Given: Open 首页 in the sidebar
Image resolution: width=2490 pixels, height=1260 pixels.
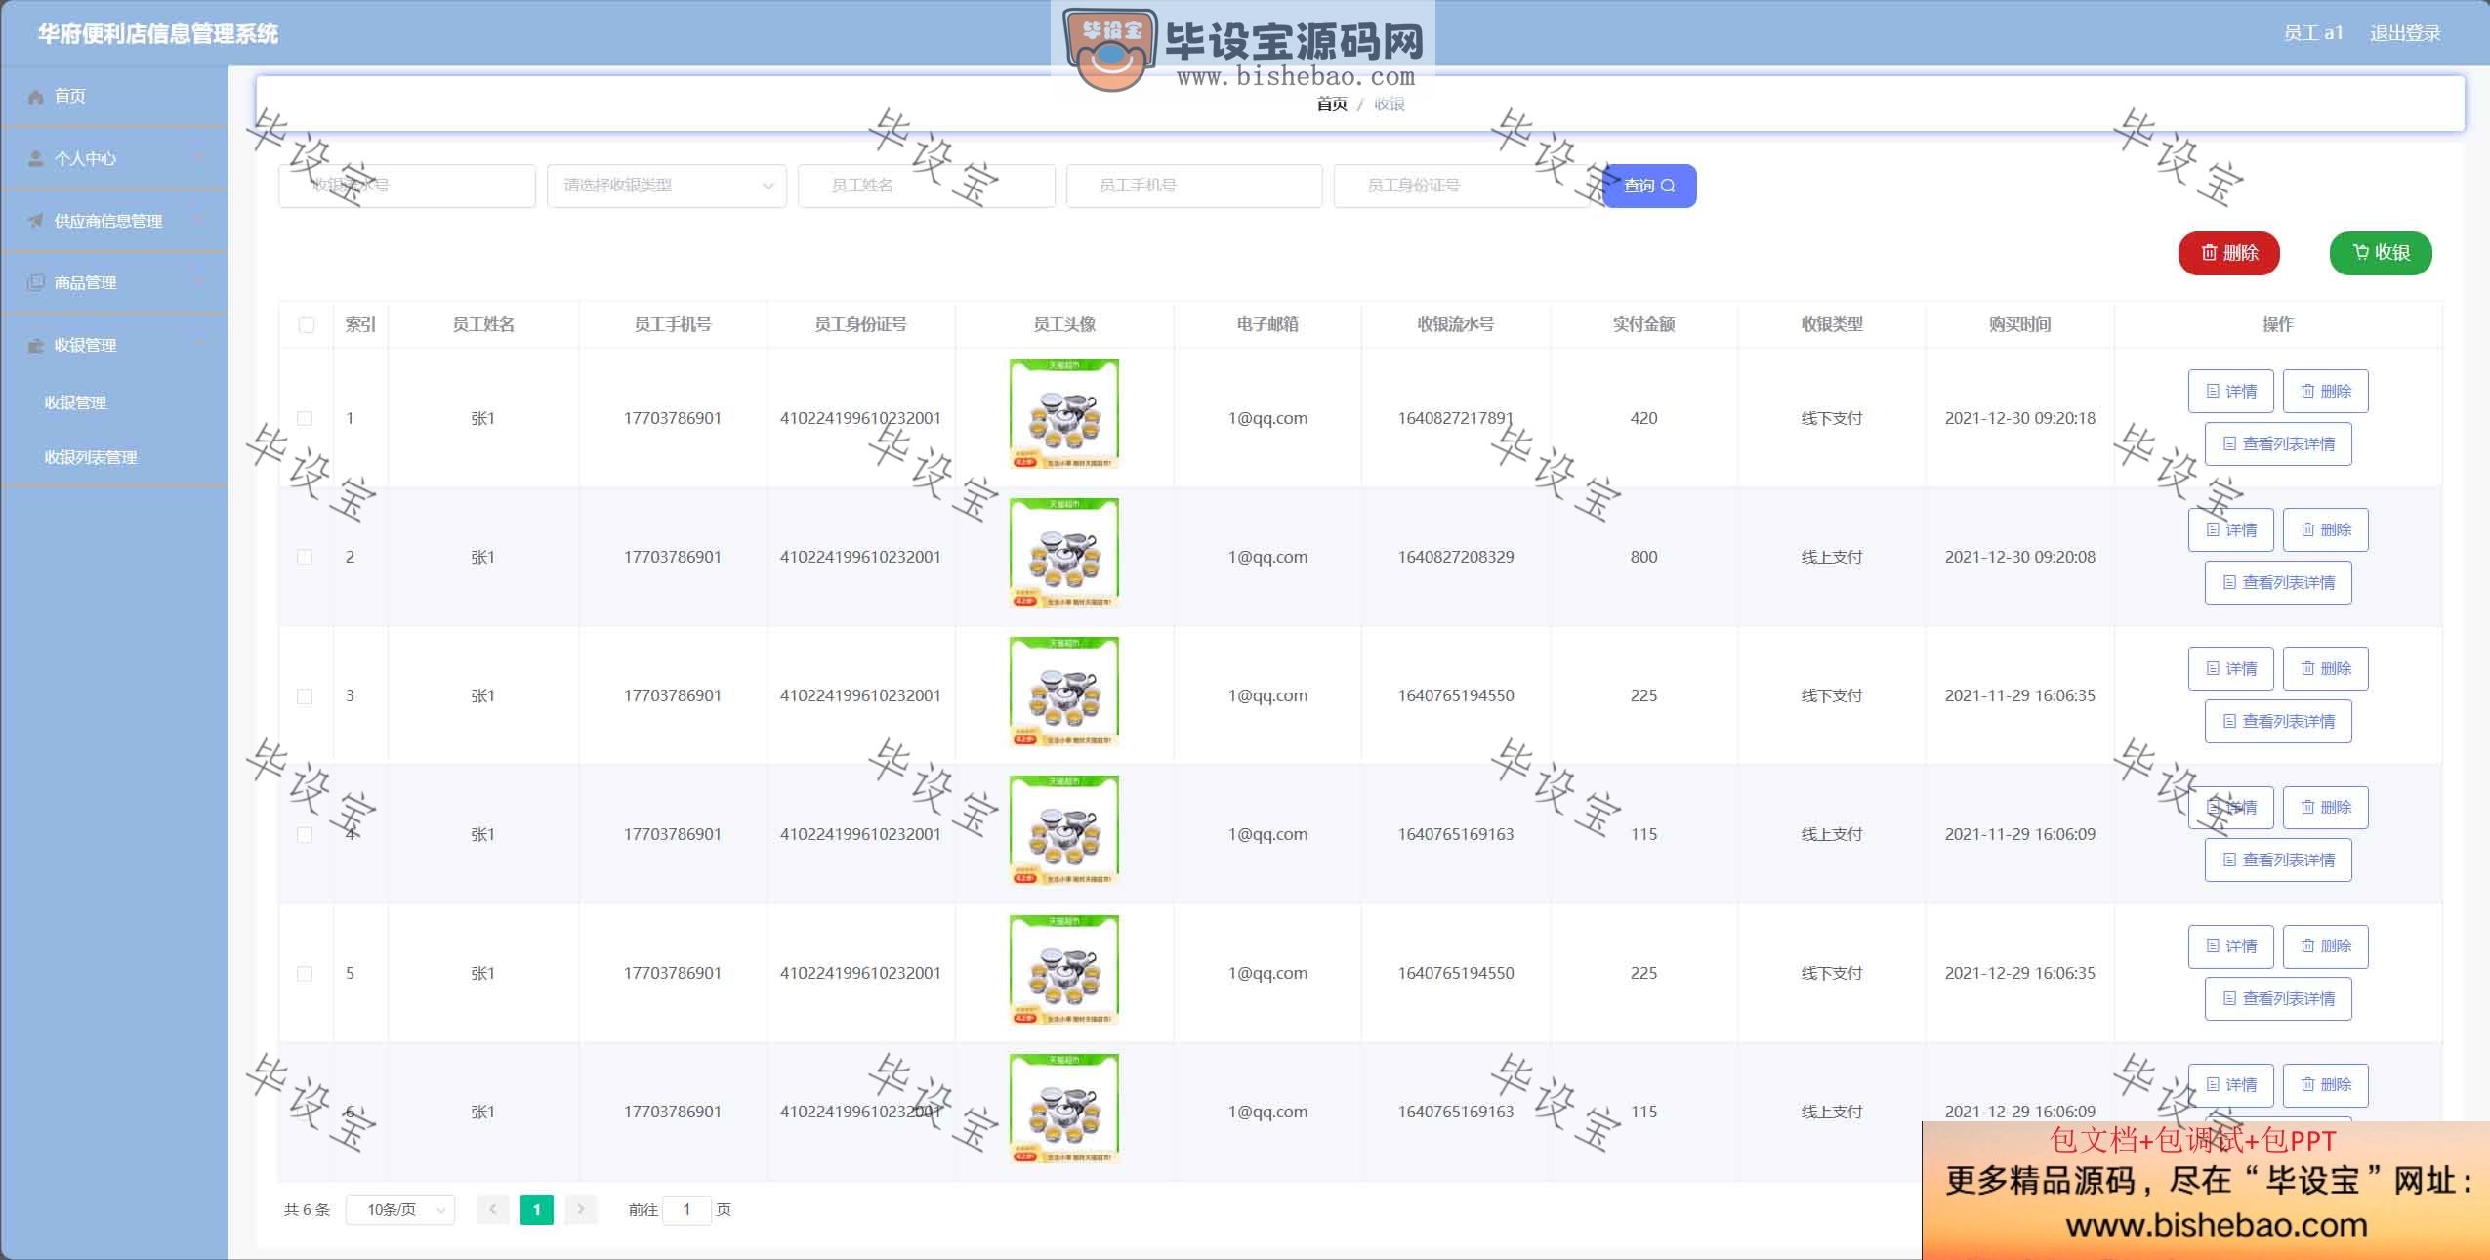Looking at the screenshot, I should point(114,96).
